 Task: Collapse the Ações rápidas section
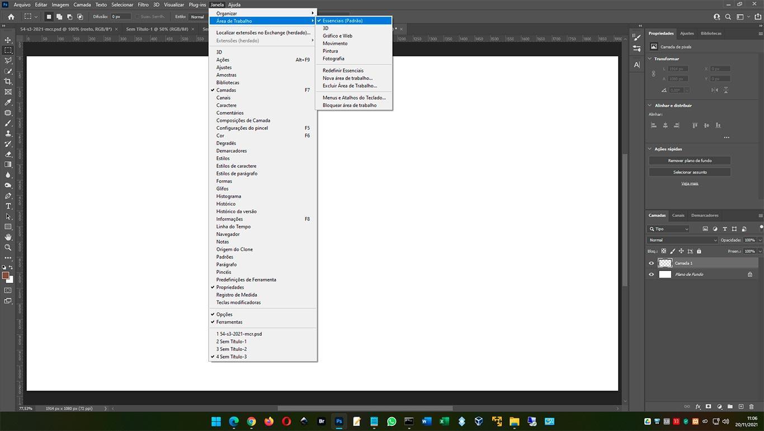(x=650, y=149)
